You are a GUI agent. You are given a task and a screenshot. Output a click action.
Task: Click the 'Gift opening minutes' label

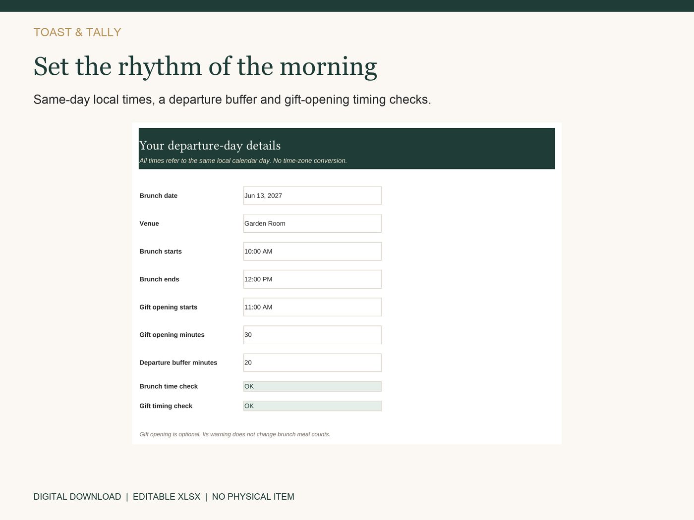tap(172, 335)
